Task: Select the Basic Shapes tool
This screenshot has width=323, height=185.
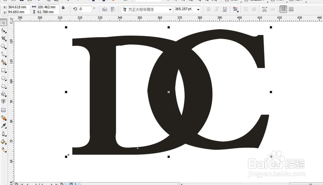Action: coord(4,94)
